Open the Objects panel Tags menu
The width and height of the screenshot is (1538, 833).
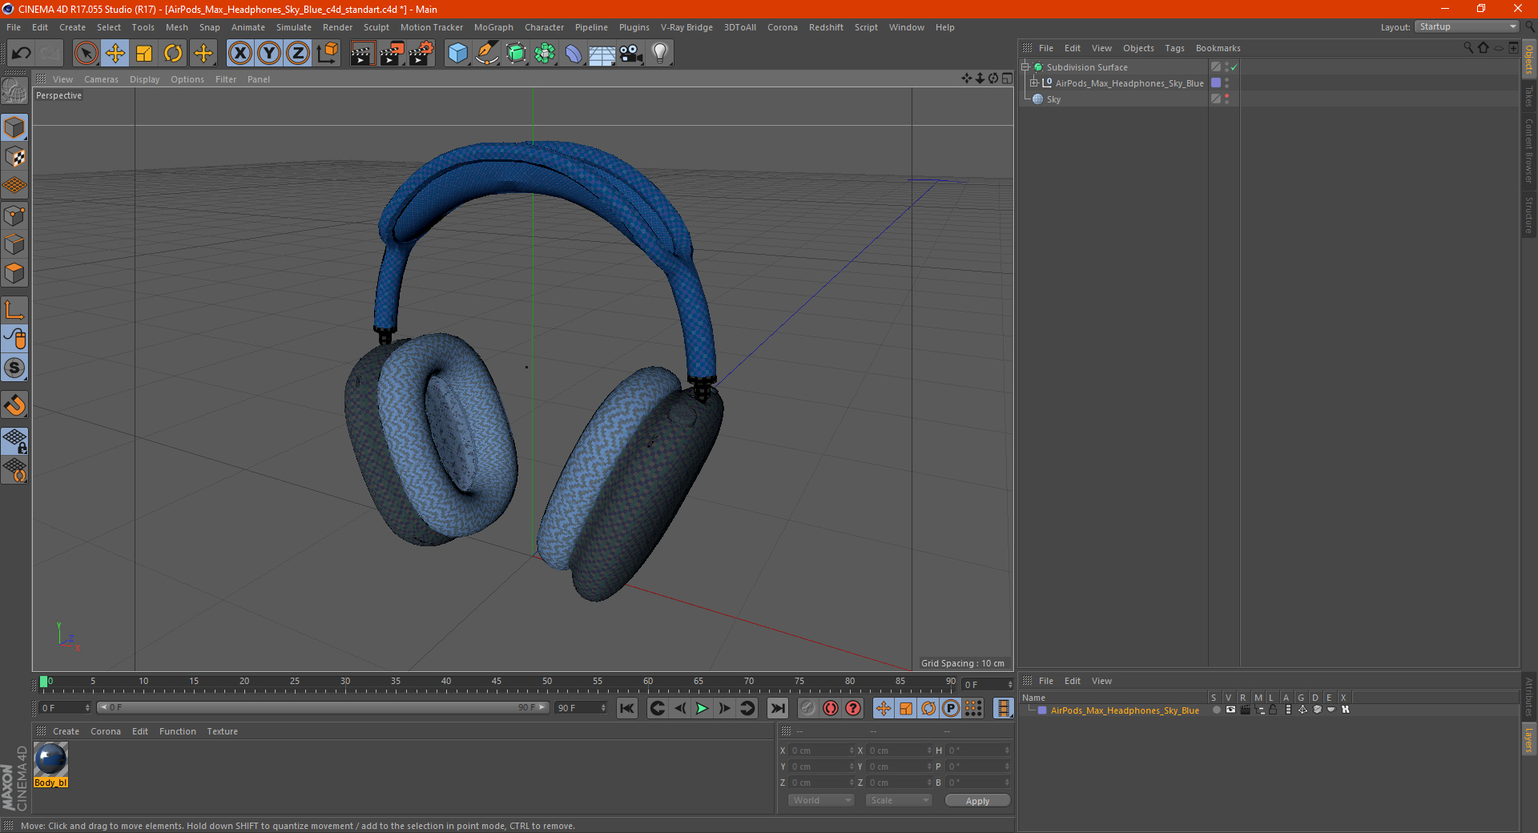click(1174, 48)
